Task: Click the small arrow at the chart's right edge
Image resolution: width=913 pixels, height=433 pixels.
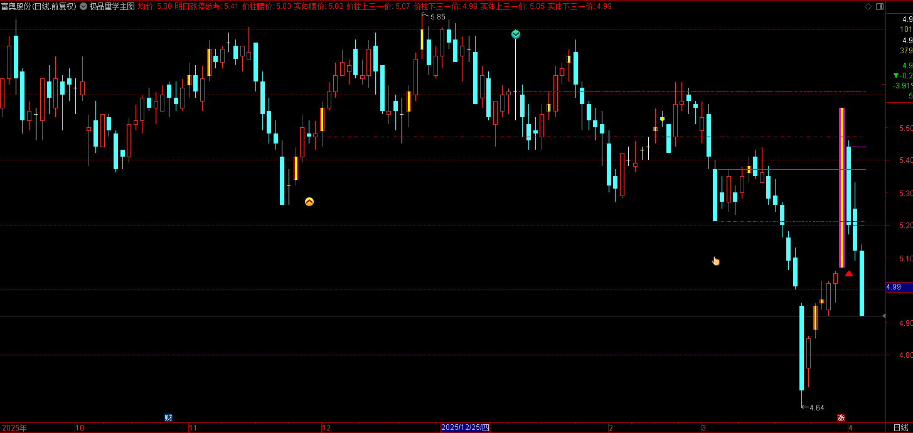Action: (884, 316)
